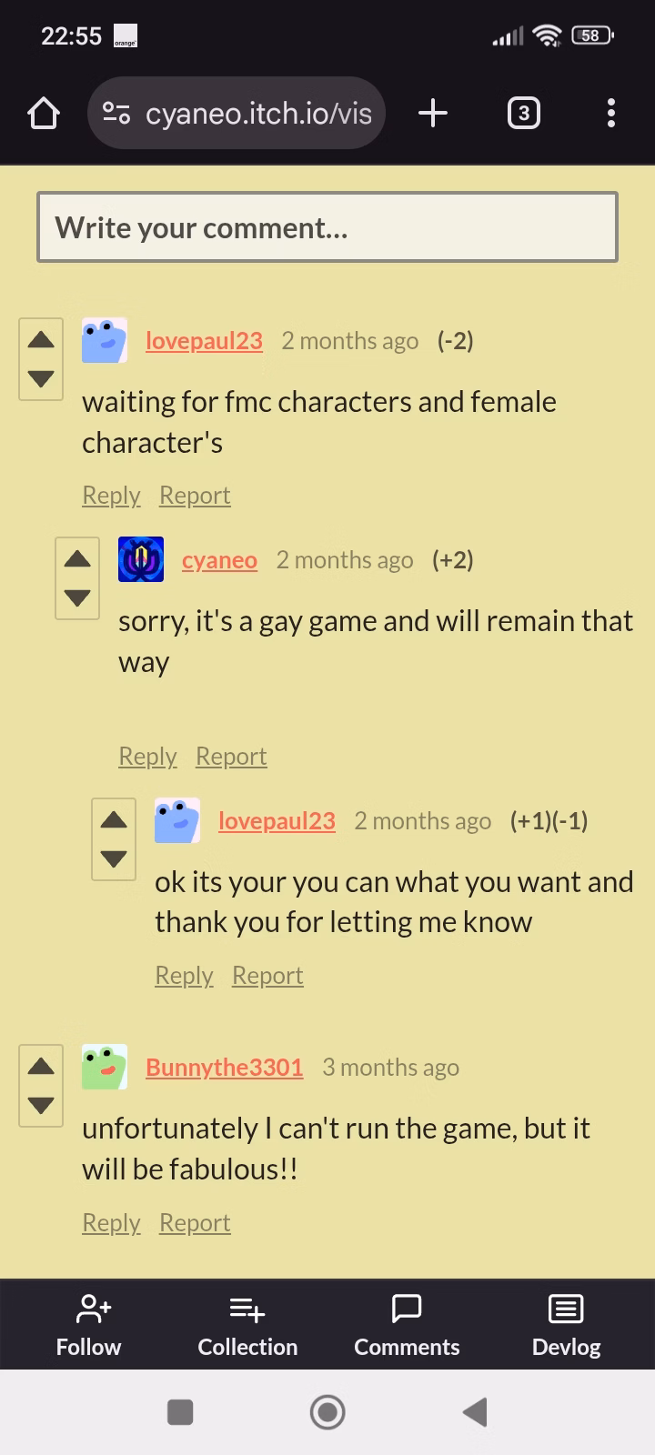Add game to Collection
The height and width of the screenshot is (1455, 655).
(x=247, y=1326)
